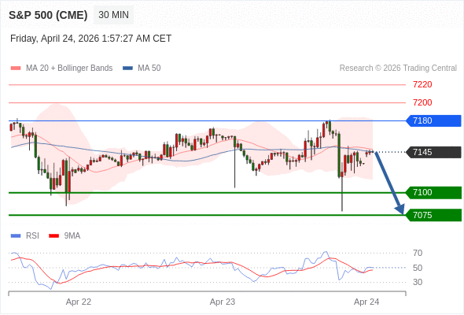The image size is (464, 315).
Task: Click the red 7220 resistance label
Action: (x=422, y=85)
